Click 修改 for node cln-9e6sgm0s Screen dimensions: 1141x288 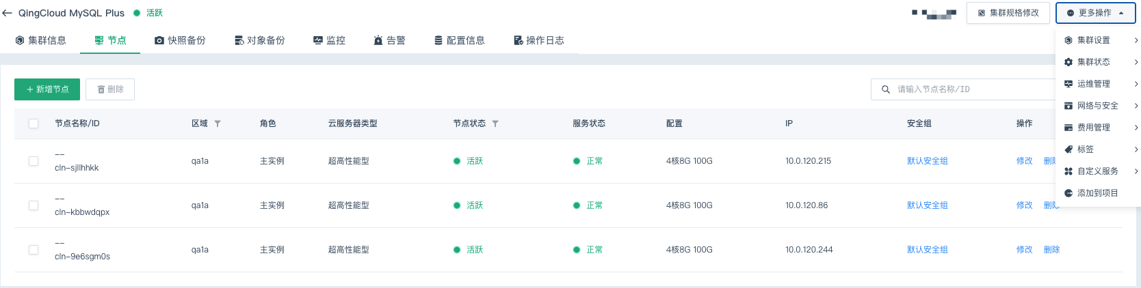click(1024, 250)
